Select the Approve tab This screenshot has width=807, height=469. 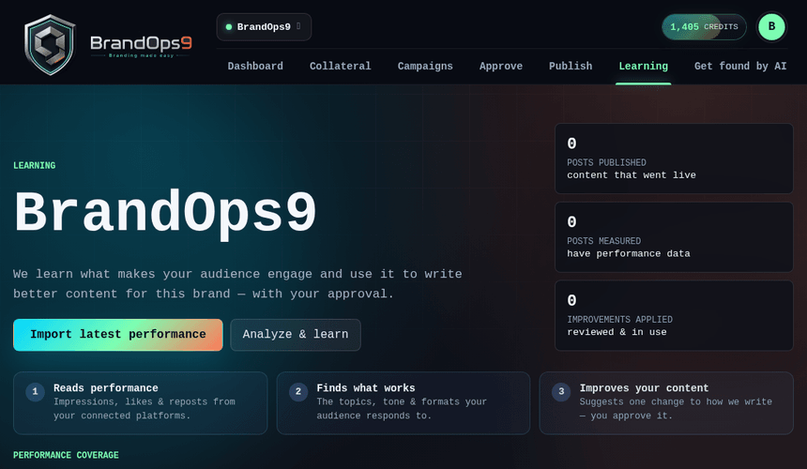[x=501, y=67]
